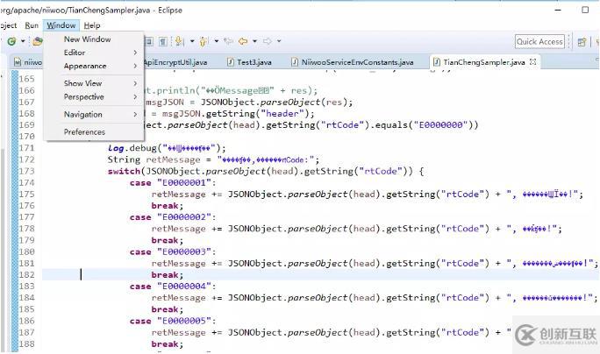Click the file icon on TianChengSampler.java tab
The height and width of the screenshot is (354, 600).
(436, 62)
